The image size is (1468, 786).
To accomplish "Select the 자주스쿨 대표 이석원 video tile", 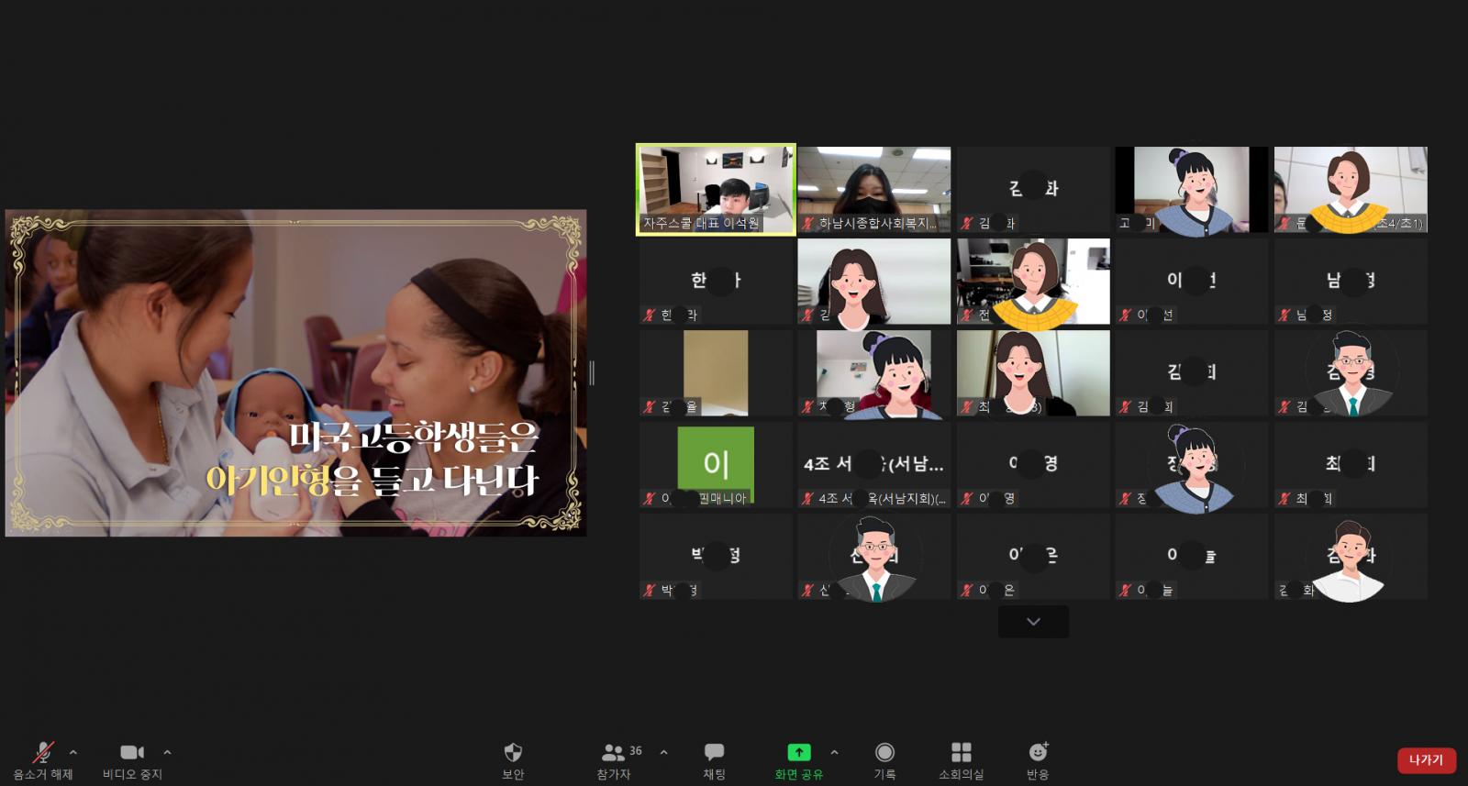I will (x=716, y=190).
